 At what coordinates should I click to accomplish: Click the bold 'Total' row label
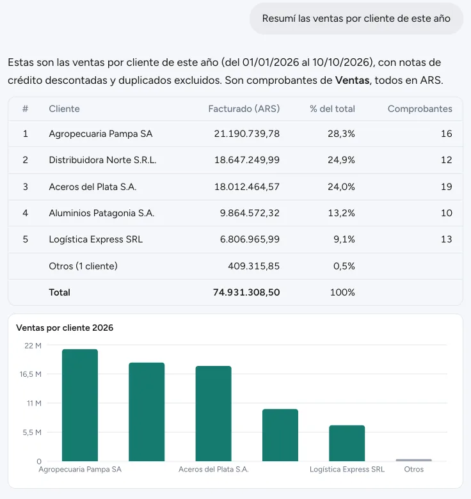click(60, 292)
